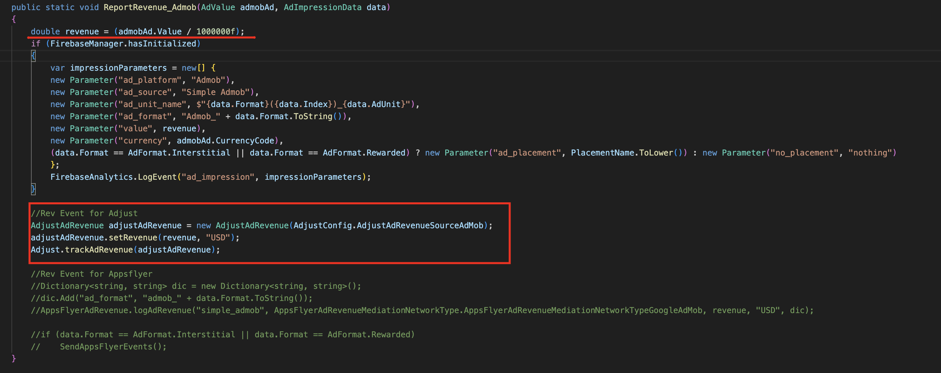Image resolution: width=941 pixels, height=373 pixels.
Task: Click the "Simple Admob" string value
Action: (216, 92)
